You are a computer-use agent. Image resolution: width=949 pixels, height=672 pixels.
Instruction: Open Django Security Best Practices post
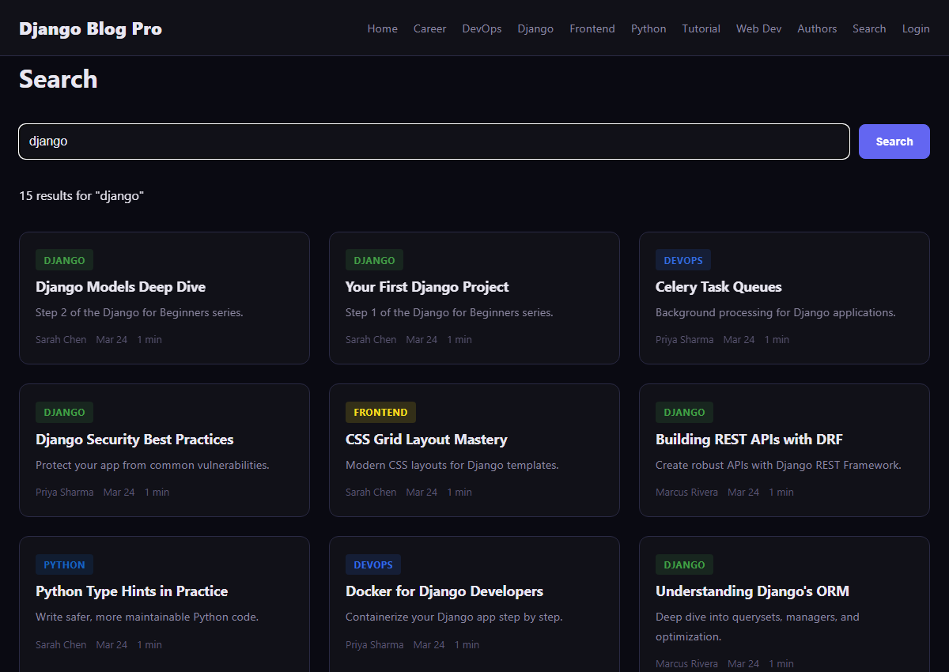pyautogui.click(x=134, y=440)
